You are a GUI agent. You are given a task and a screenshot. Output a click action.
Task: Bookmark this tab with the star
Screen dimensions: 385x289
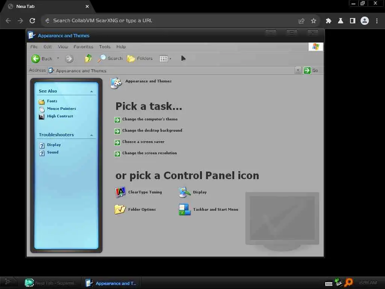[x=313, y=21]
